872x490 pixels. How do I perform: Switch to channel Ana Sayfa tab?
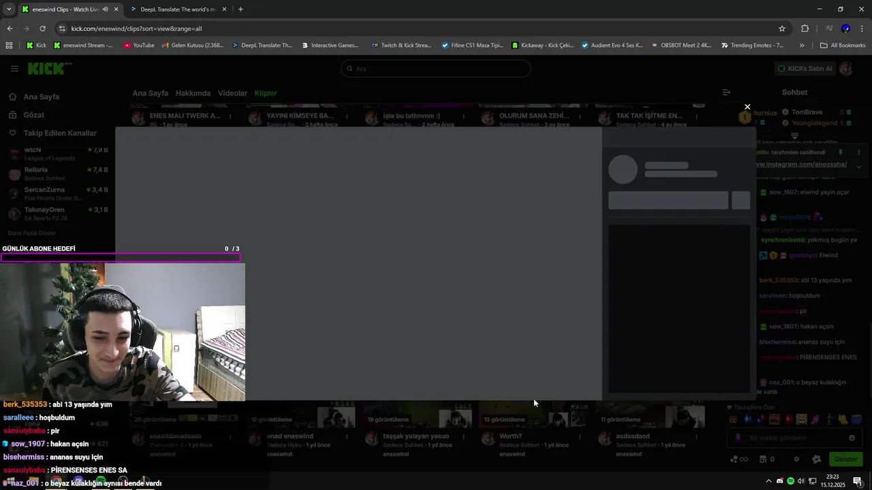point(150,93)
